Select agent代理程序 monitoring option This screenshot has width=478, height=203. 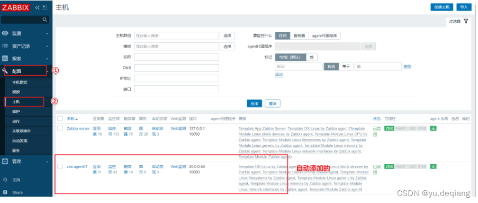[324, 36]
